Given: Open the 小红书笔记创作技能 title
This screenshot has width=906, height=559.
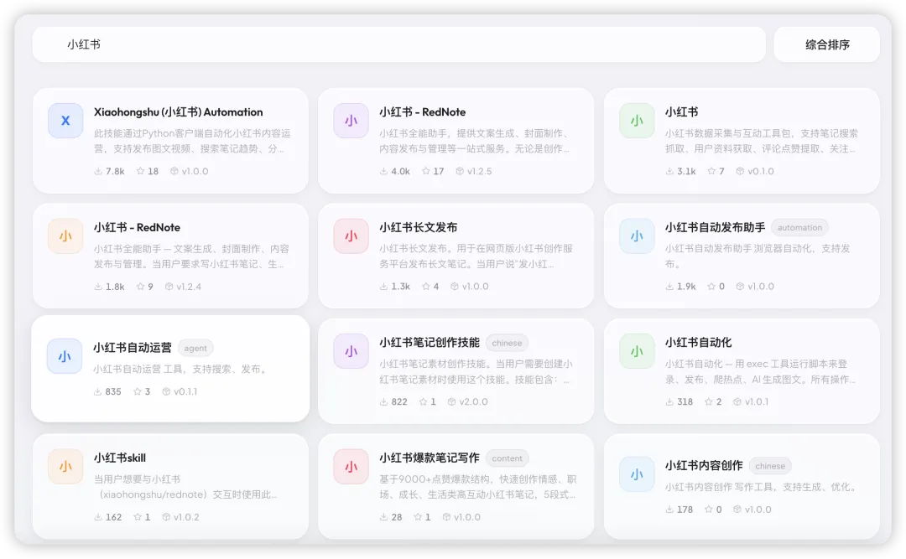Looking at the screenshot, I should tap(430, 343).
